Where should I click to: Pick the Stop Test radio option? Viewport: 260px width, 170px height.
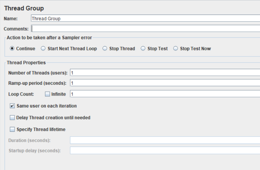point(143,49)
